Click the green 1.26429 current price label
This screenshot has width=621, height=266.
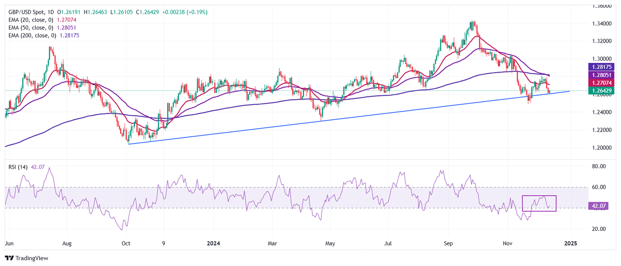603,91
